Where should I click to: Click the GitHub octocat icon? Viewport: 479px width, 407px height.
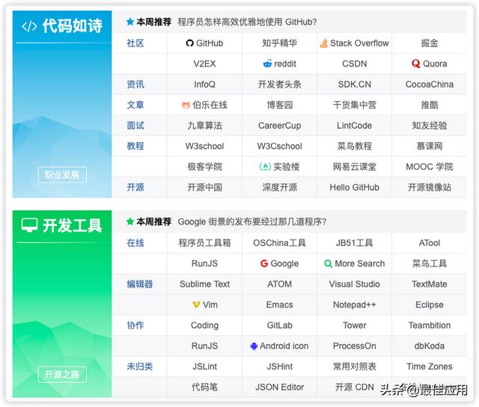tap(189, 43)
